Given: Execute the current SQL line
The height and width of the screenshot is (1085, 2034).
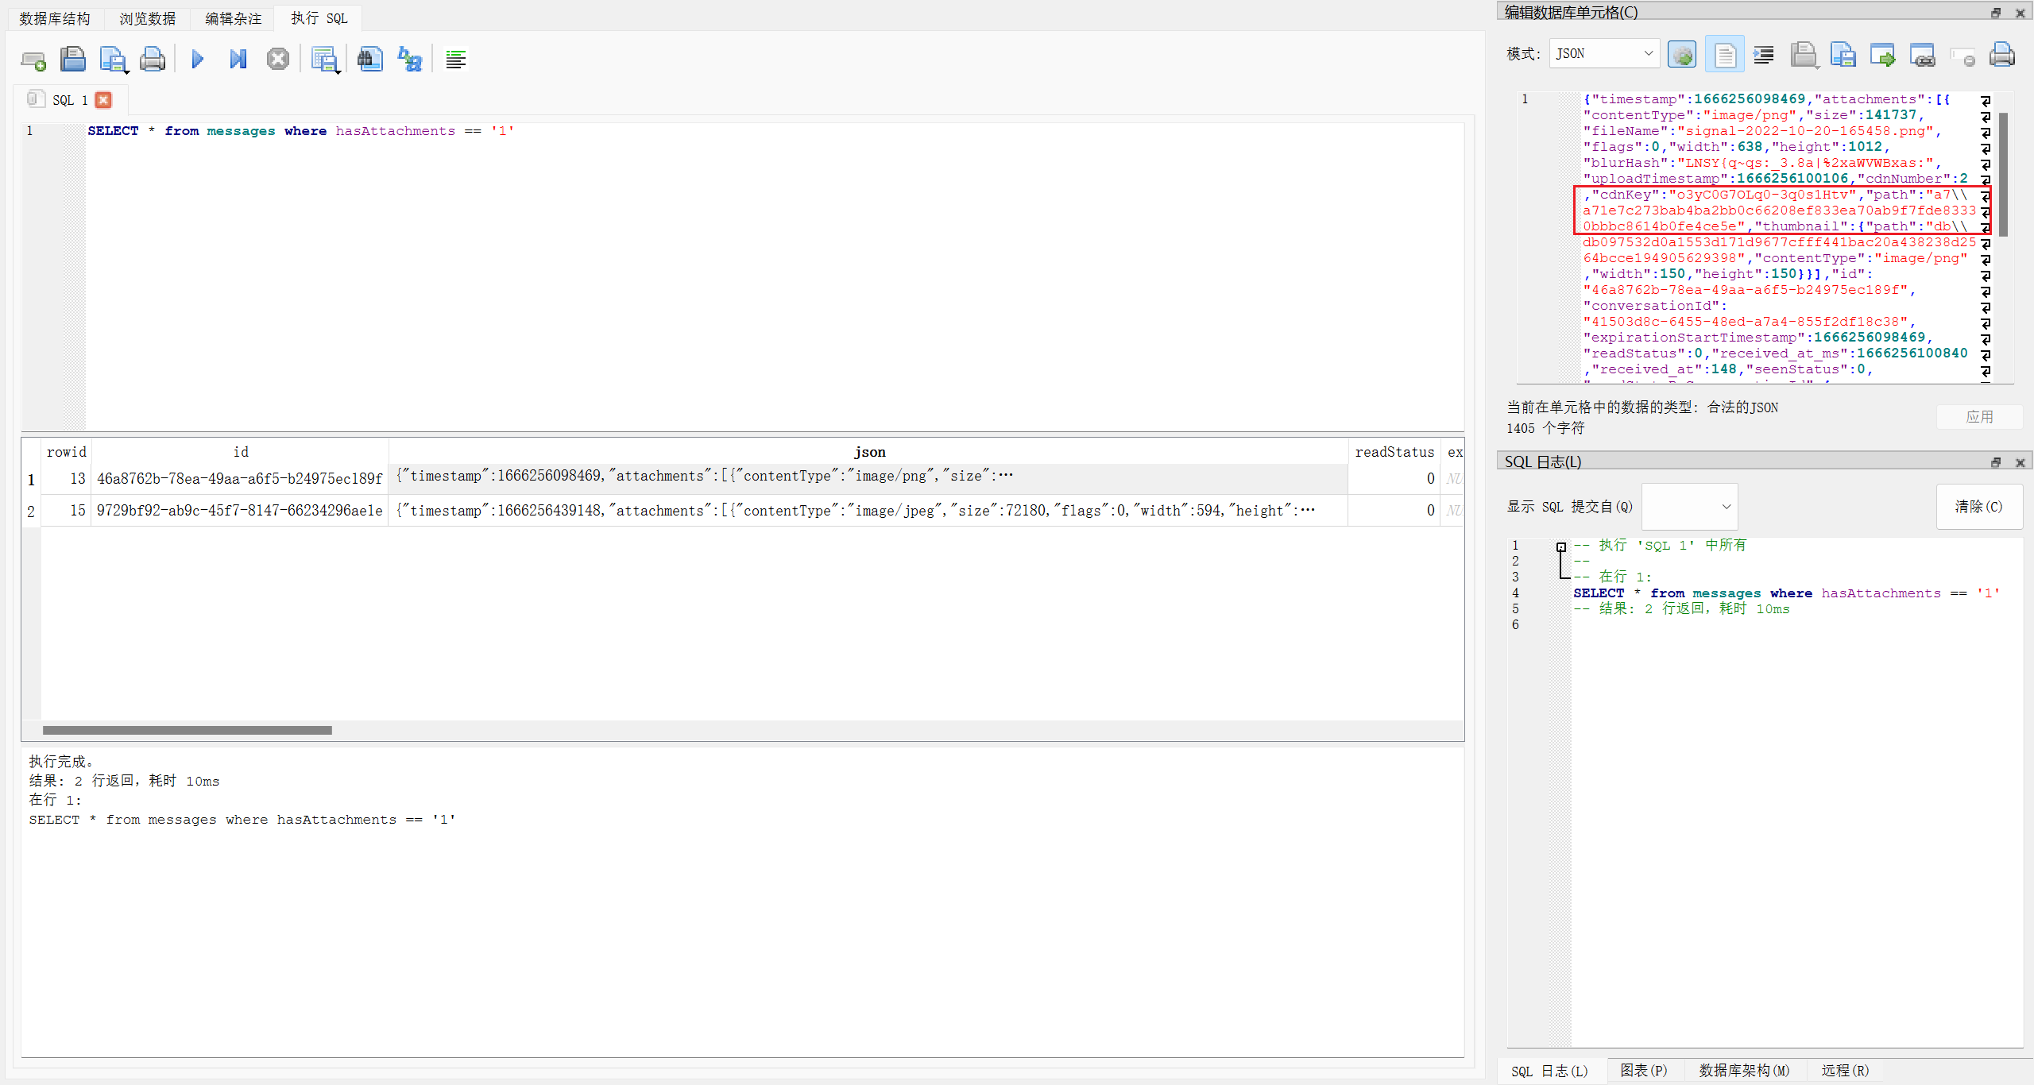Looking at the screenshot, I should [238, 60].
